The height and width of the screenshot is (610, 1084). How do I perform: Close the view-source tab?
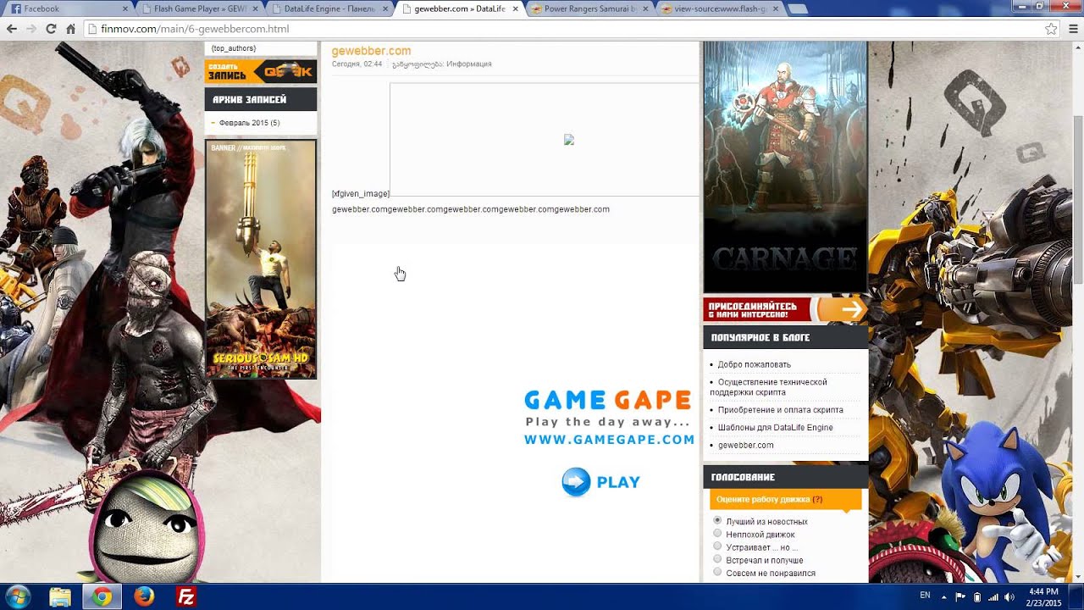coord(776,8)
